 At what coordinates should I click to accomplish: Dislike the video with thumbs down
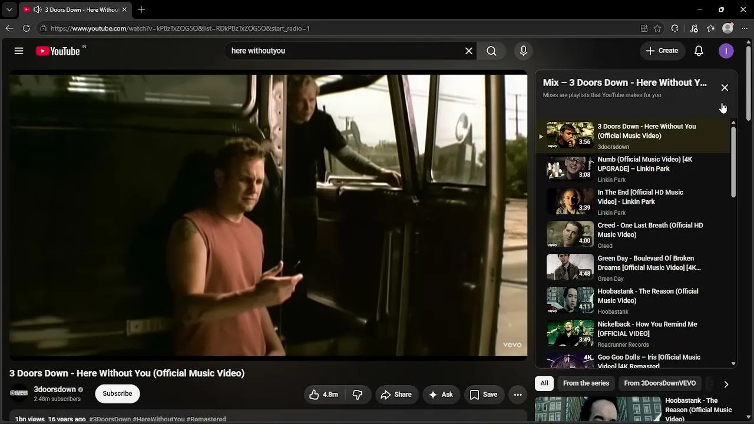click(x=358, y=395)
